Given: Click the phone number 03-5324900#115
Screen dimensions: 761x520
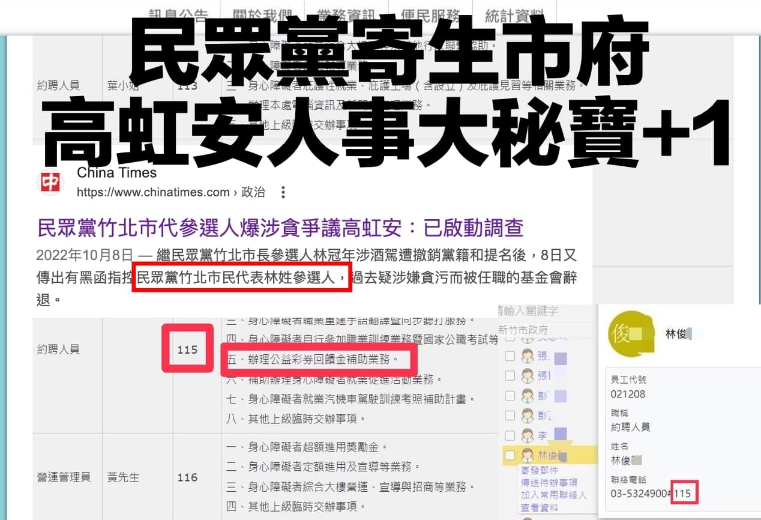Looking at the screenshot, I should click(651, 494).
